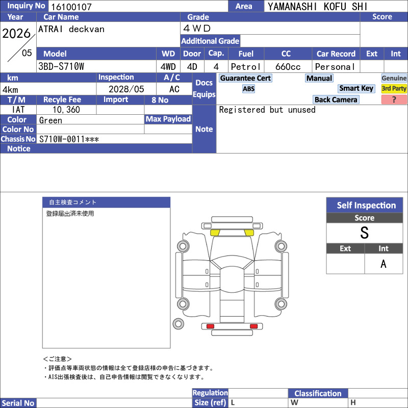408x408 pixels.
Task: Click the front bumper of the car diagram
Action: point(232,219)
